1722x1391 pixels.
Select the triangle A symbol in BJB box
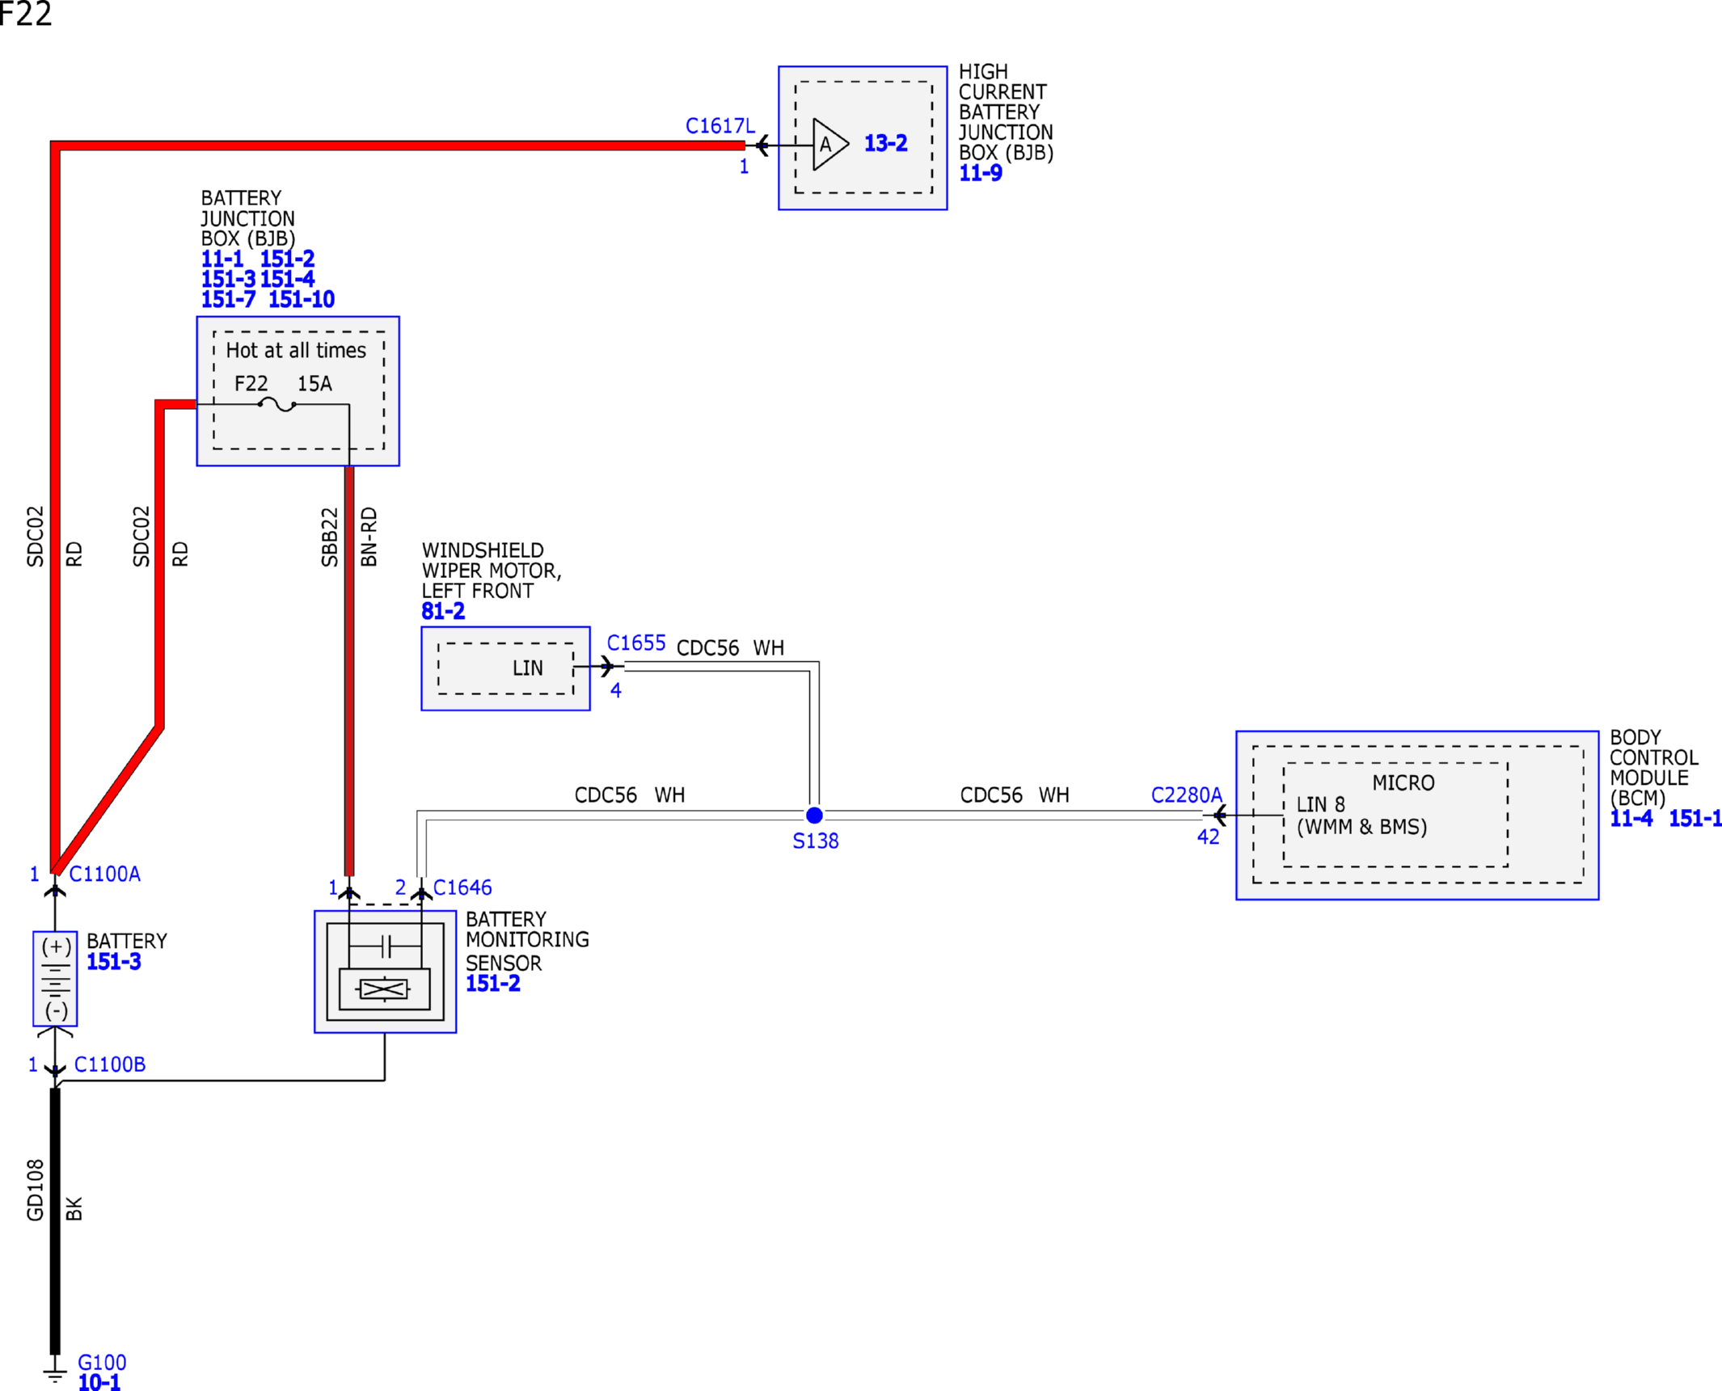click(x=830, y=145)
